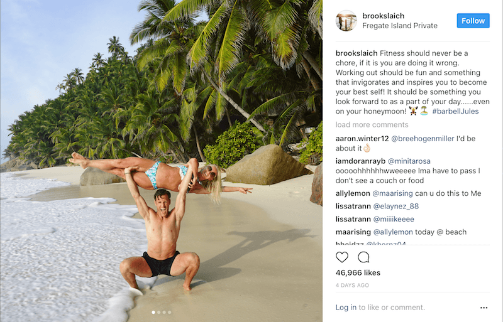Click the speech bubble comment icon

point(363,257)
